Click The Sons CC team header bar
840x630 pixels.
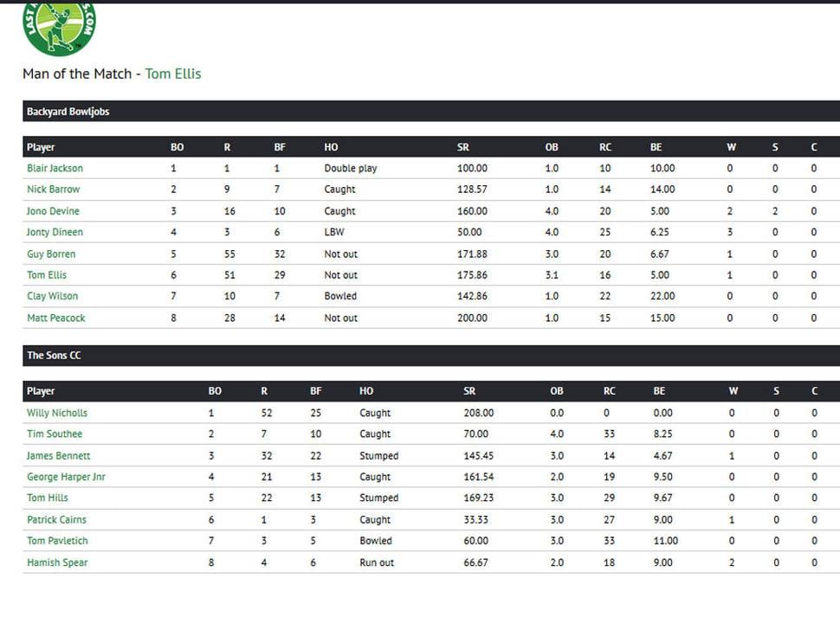click(431, 356)
